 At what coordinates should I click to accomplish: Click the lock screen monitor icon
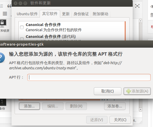pyautogui.click(x=3, y=23)
